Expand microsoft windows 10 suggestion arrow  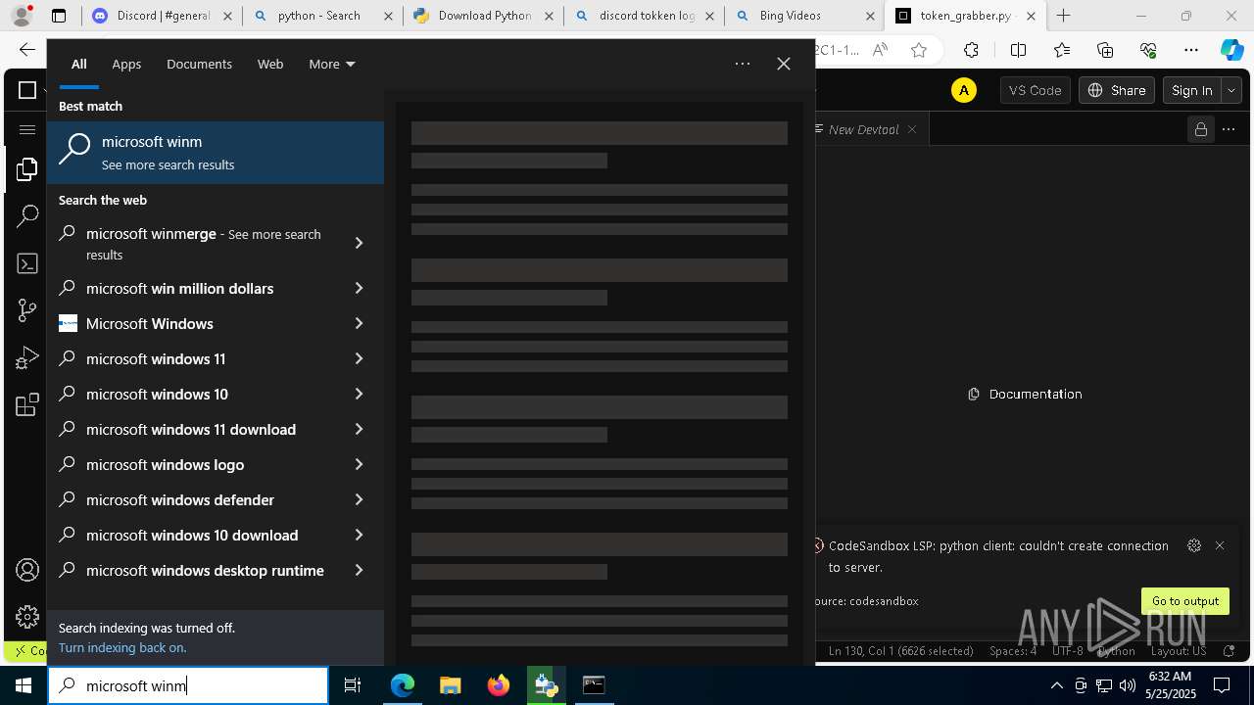tap(359, 394)
